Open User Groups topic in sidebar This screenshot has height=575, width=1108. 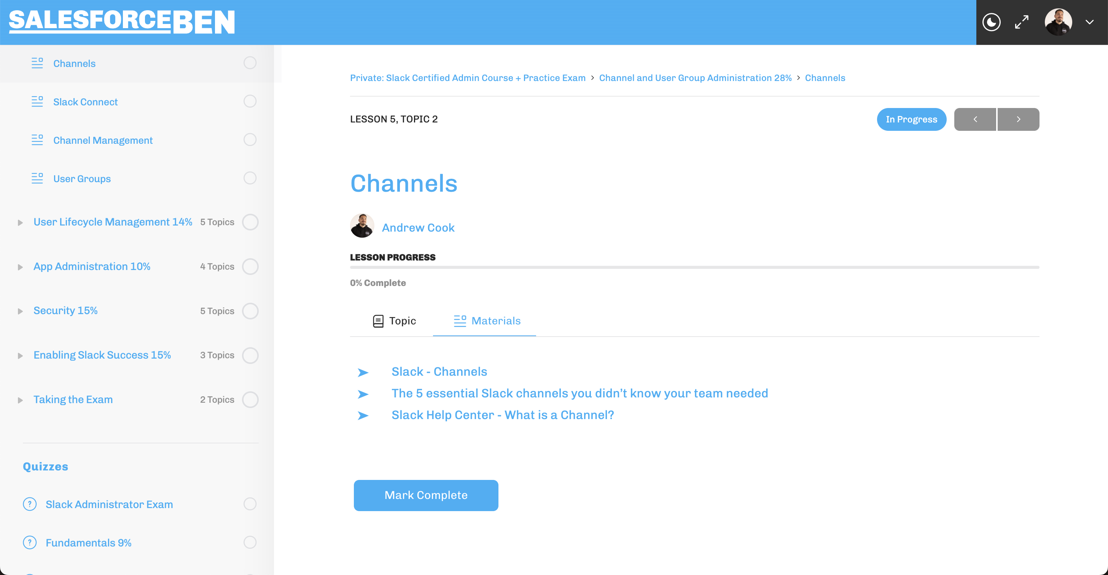82,179
